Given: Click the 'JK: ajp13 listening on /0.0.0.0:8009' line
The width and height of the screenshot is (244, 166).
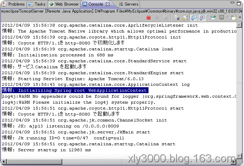Looking at the screenshot, I should (60, 126).
